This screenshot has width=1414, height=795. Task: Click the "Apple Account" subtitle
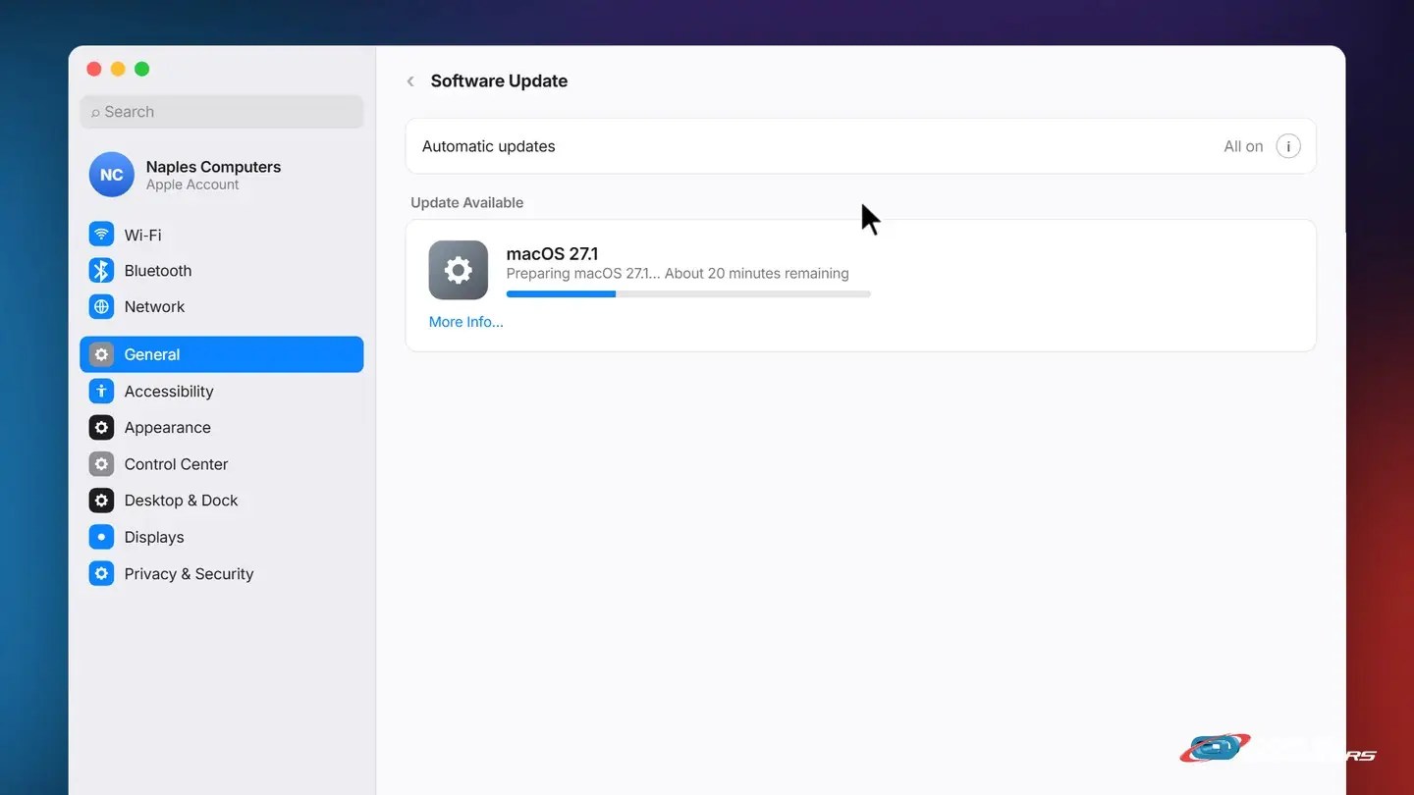pos(192,185)
